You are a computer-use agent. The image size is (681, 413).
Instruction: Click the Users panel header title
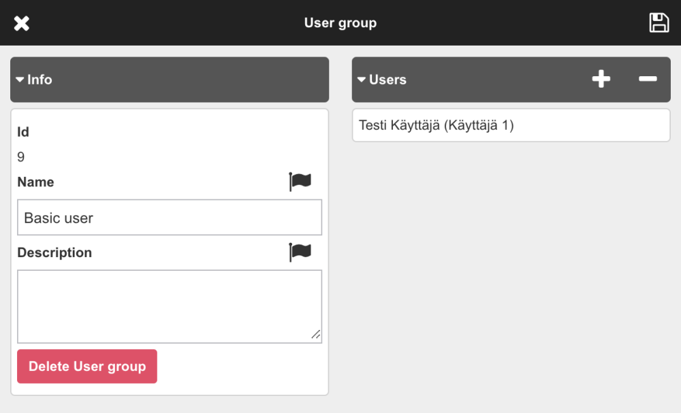(387, 80)
